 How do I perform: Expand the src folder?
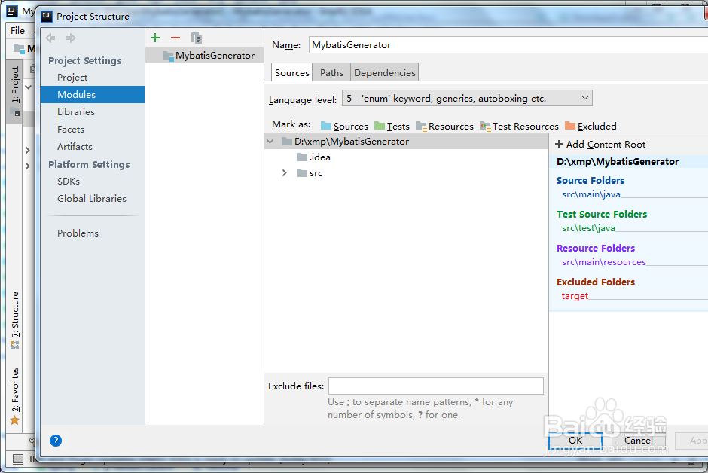click(x=284, y=173)
